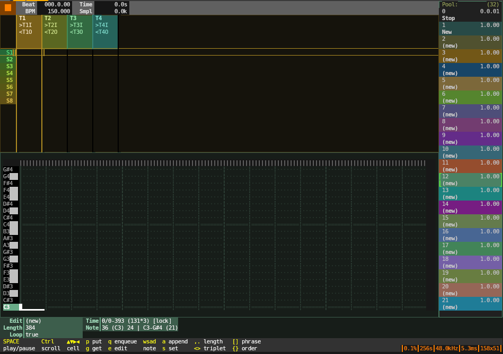Image resolution: width=503 pixels, height=354 pixels.
Task: Select pool clip 4 (new)
Action: (471, 70)
